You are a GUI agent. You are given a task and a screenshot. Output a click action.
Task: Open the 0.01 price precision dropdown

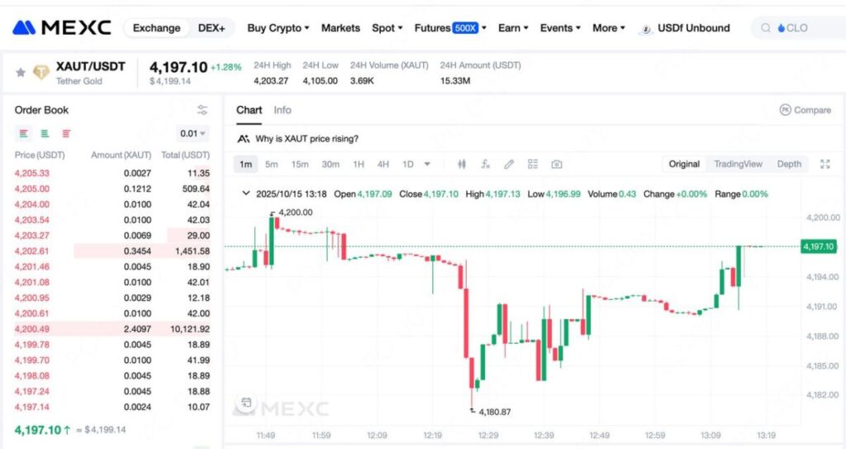pyautogui.click(x=192, y=133)
